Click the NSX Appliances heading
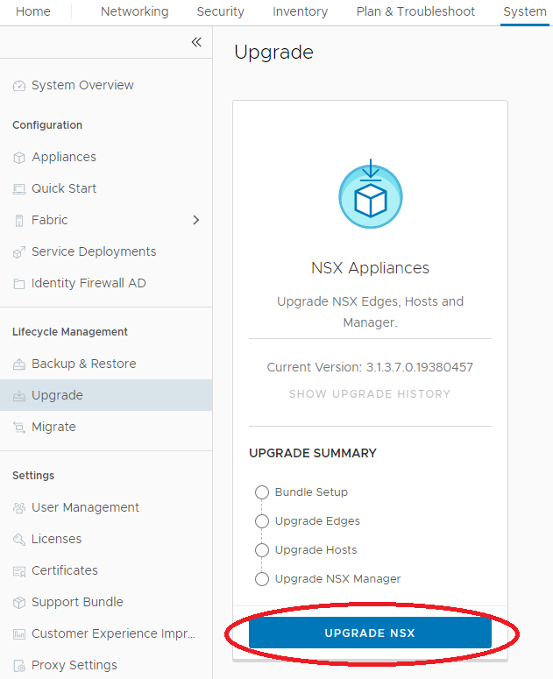 [x=370, y=268]
